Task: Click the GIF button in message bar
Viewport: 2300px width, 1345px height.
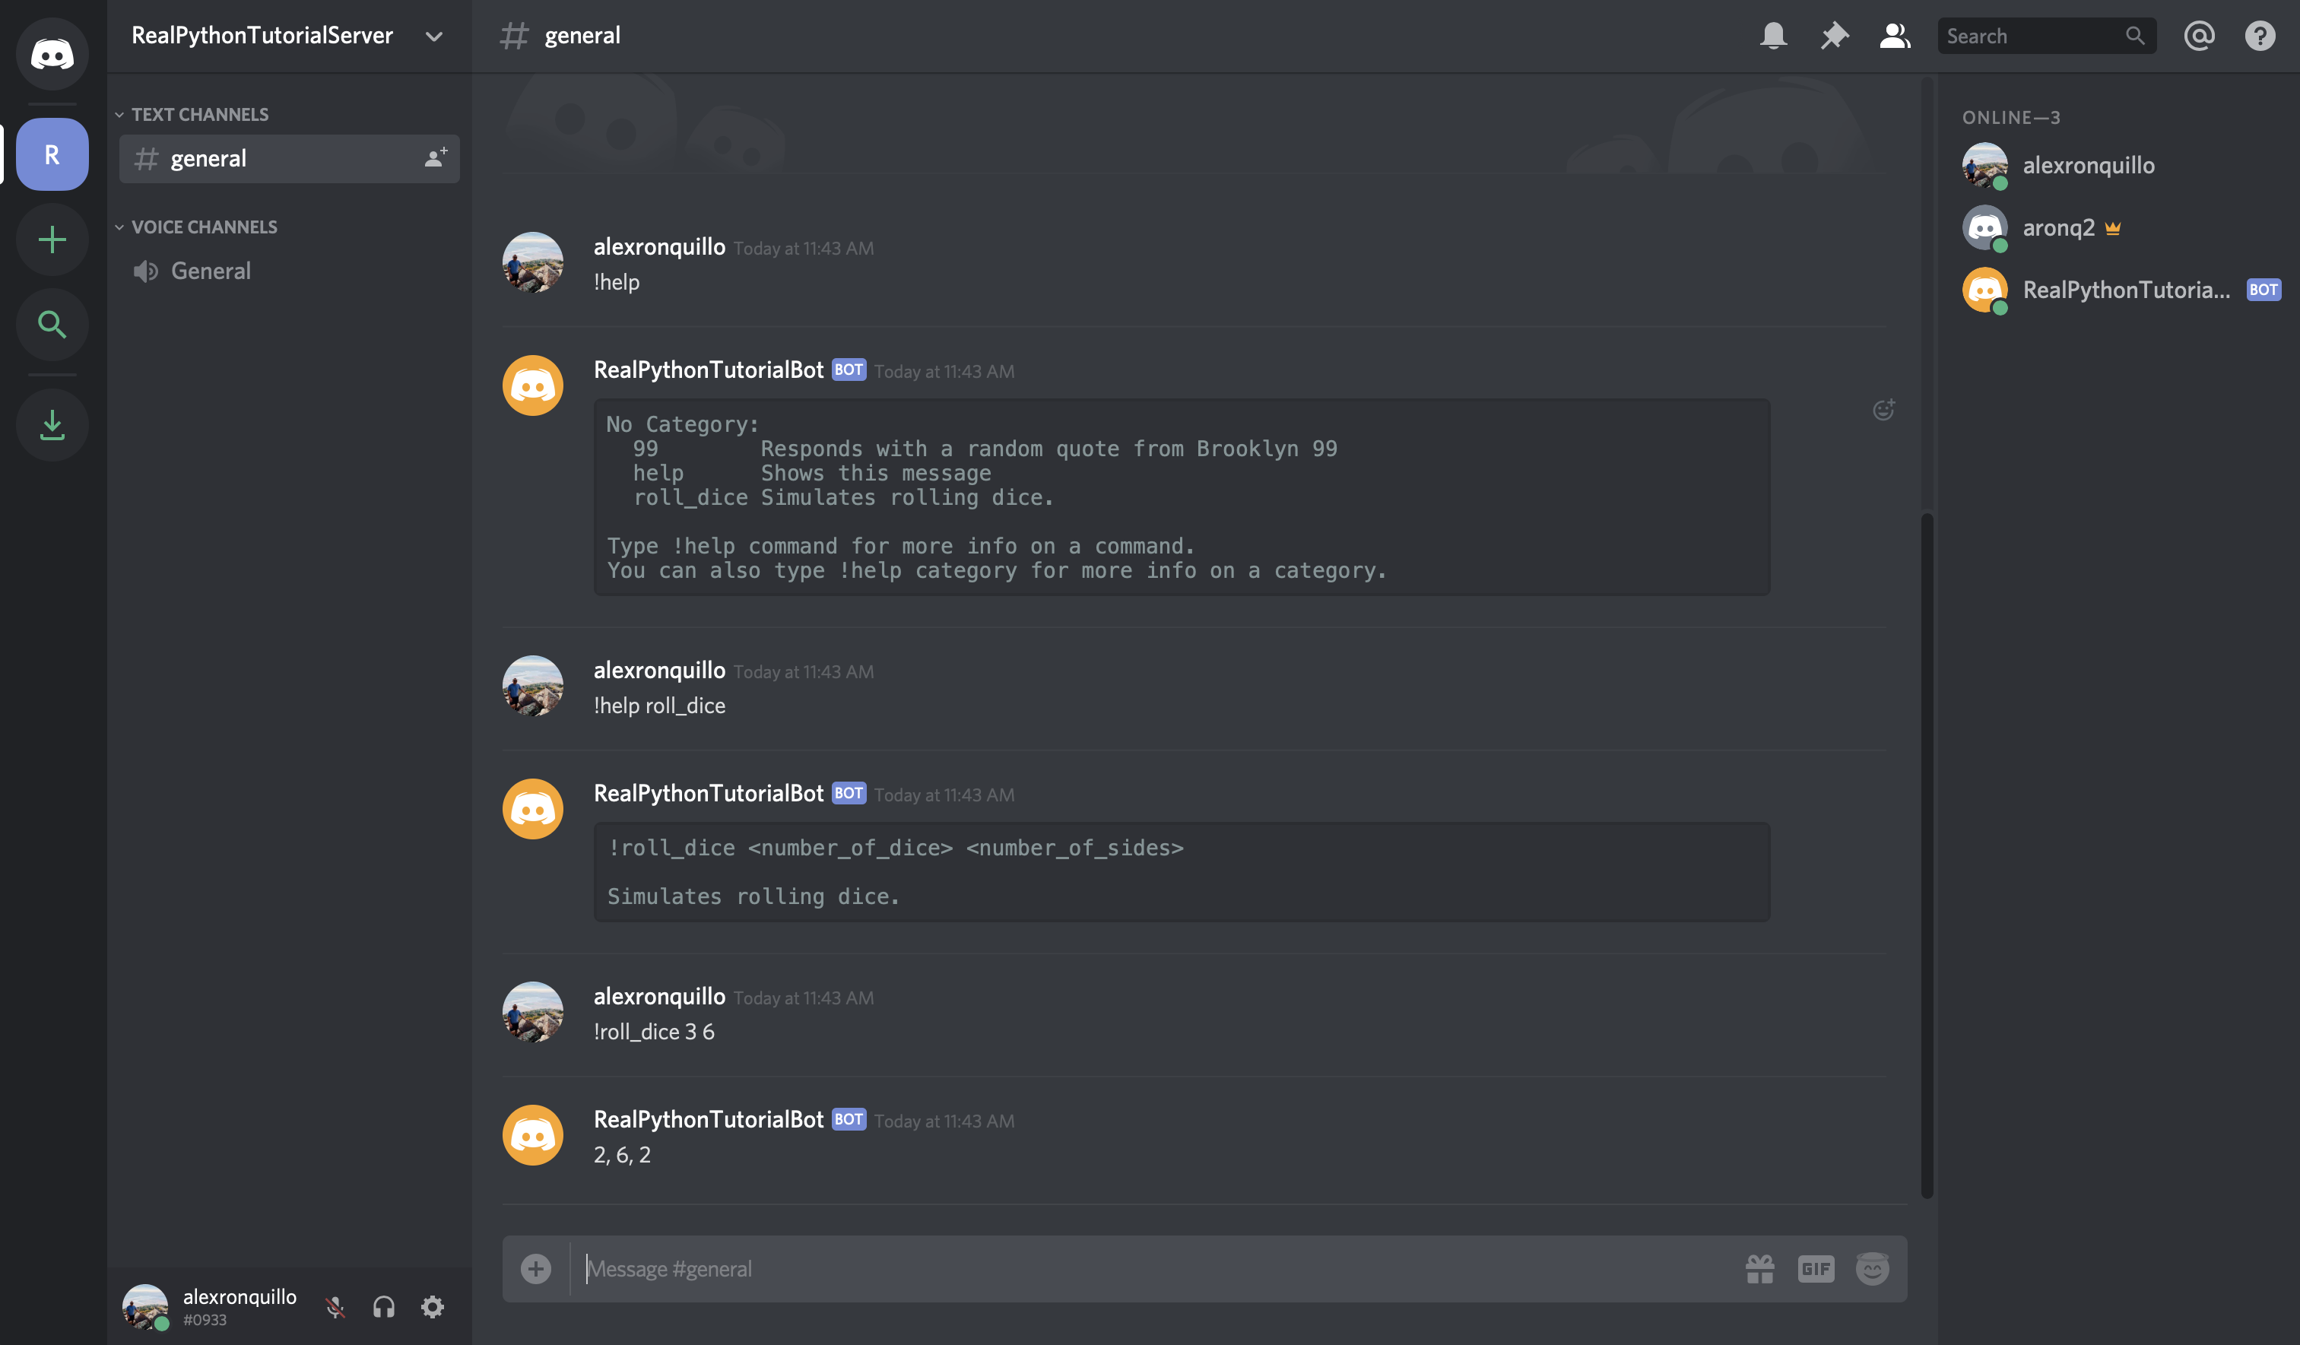Action: (1815, 1268)
